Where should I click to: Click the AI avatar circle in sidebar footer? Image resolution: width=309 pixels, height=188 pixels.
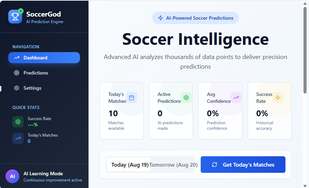pyautogui.click(x=12, y=176)
